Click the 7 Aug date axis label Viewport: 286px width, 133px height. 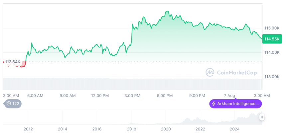pos(229,96)
